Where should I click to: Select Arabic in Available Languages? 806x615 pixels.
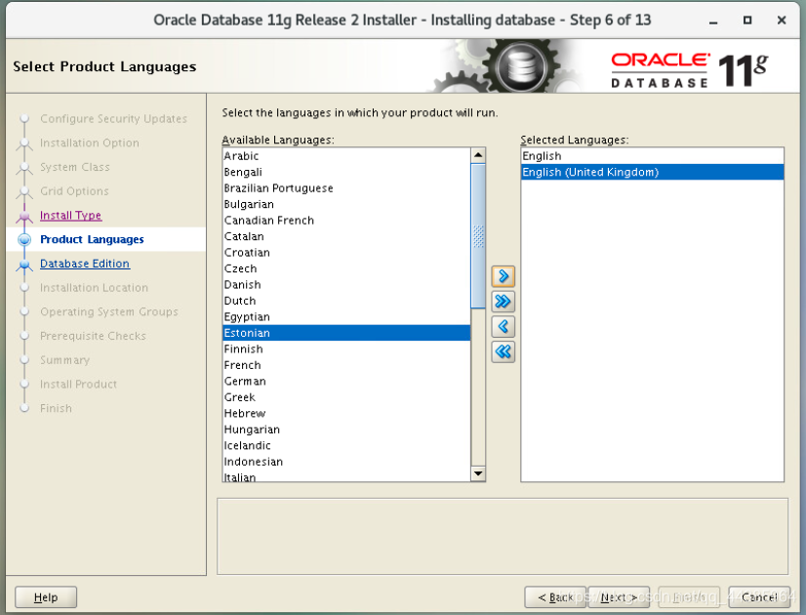click(346, 156)
